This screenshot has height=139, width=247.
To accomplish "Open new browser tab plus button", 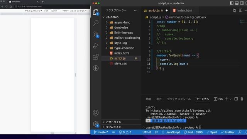I will (x=43, y=2).
